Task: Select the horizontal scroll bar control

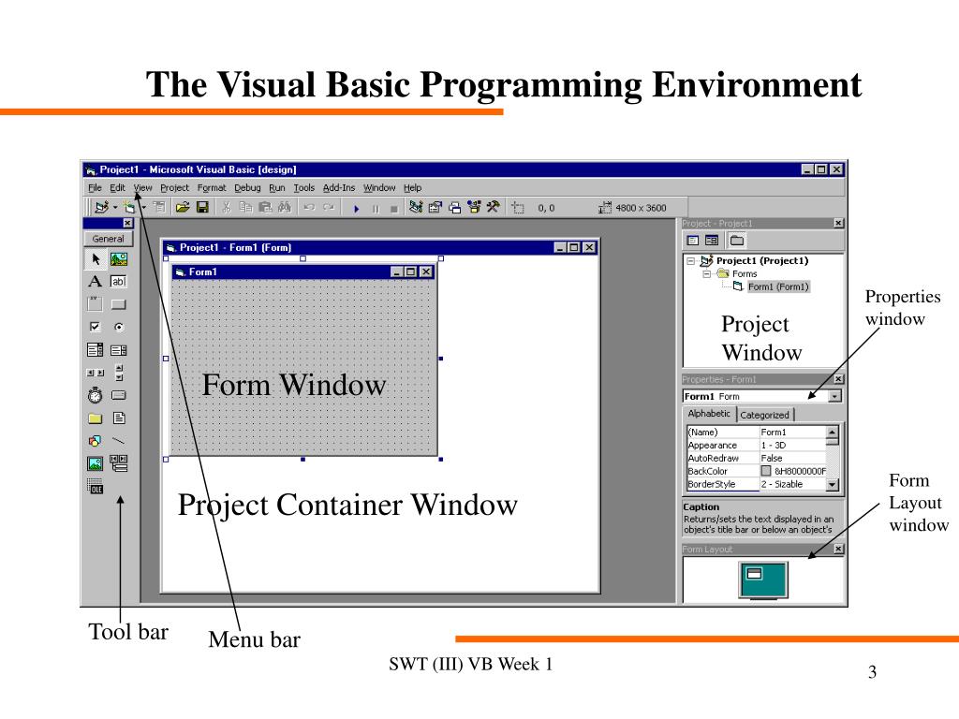Action: (x=96, y=373)
